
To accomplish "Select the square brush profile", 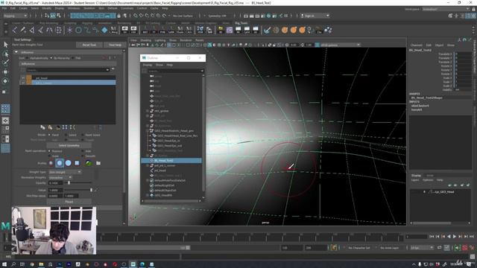I will tap(77, 163).
